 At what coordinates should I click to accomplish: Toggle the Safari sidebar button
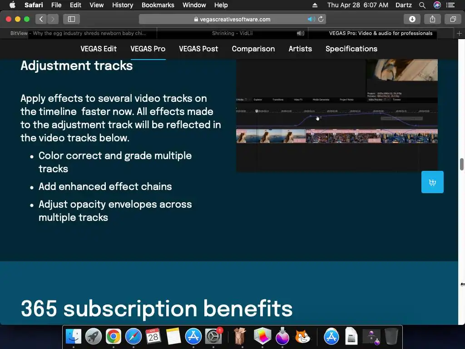tap(71, 19)
